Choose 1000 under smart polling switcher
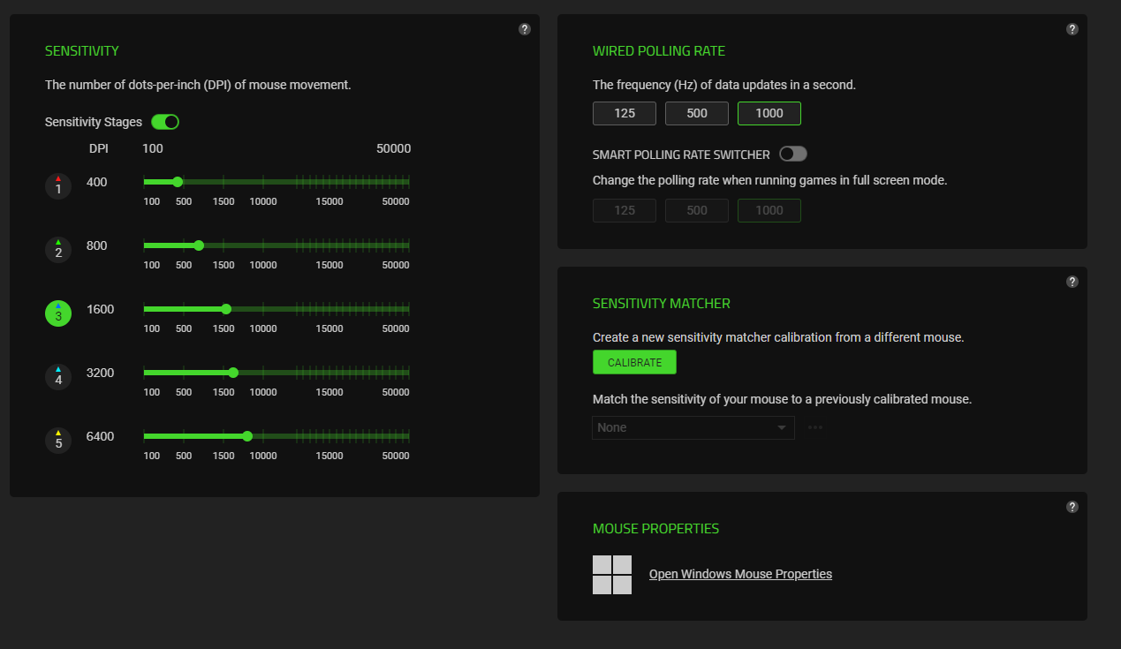This screenshot has width=1121, height=649. tap(769, 210)
